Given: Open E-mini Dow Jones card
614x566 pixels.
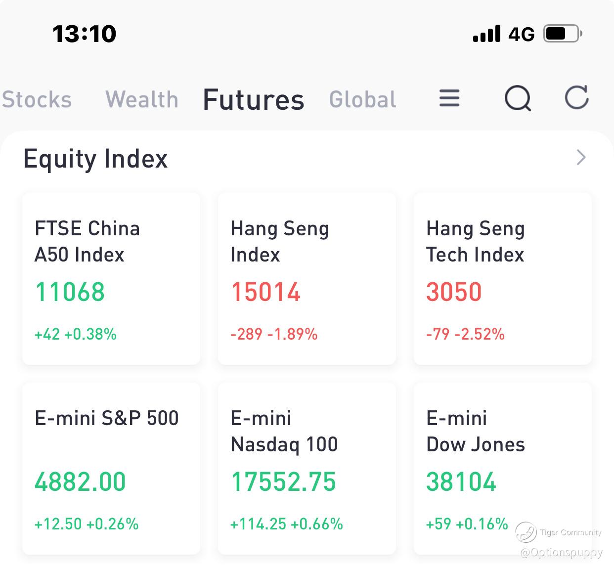Looking at the screenshot, I should [503, 468].
